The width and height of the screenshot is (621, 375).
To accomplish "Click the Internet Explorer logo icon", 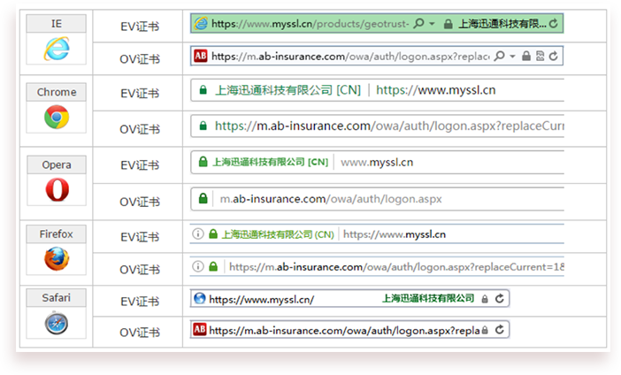I will [57, 49].
